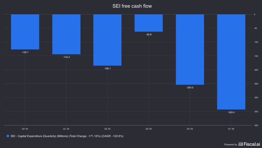The image size is (262, 148).
Task: Click the -50 y-axis tick label
Action: (255, 28)
